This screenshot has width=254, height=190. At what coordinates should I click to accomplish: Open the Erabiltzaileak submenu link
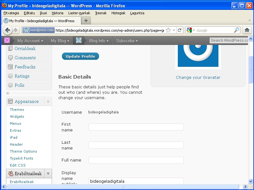click(22, 181)
